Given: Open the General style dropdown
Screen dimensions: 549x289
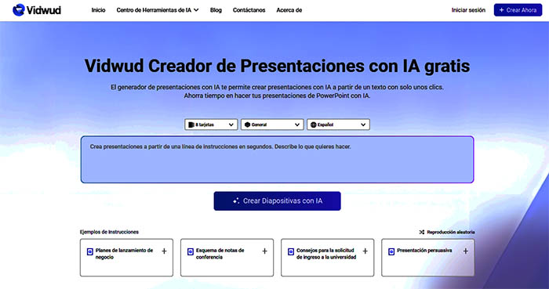Looking at the screenshot, I should point(272,125).
